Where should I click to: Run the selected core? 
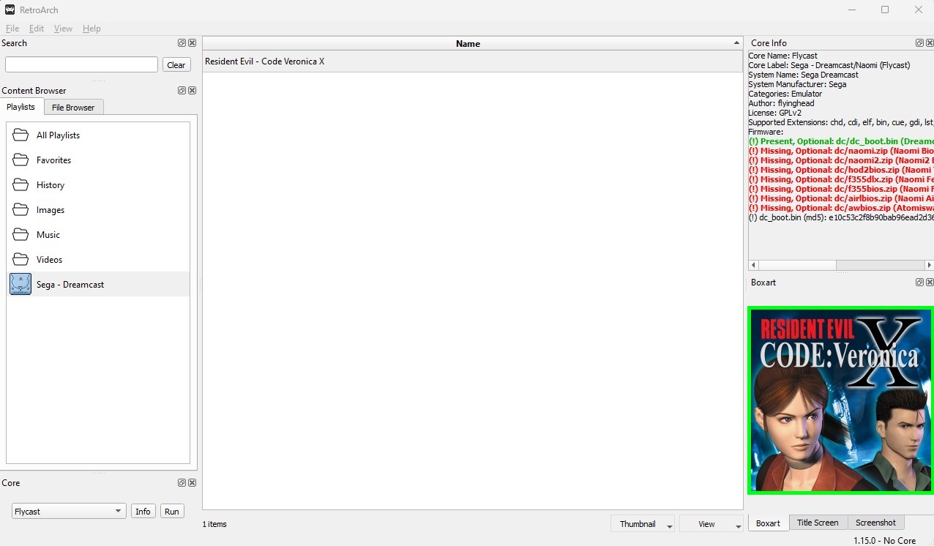172,512
